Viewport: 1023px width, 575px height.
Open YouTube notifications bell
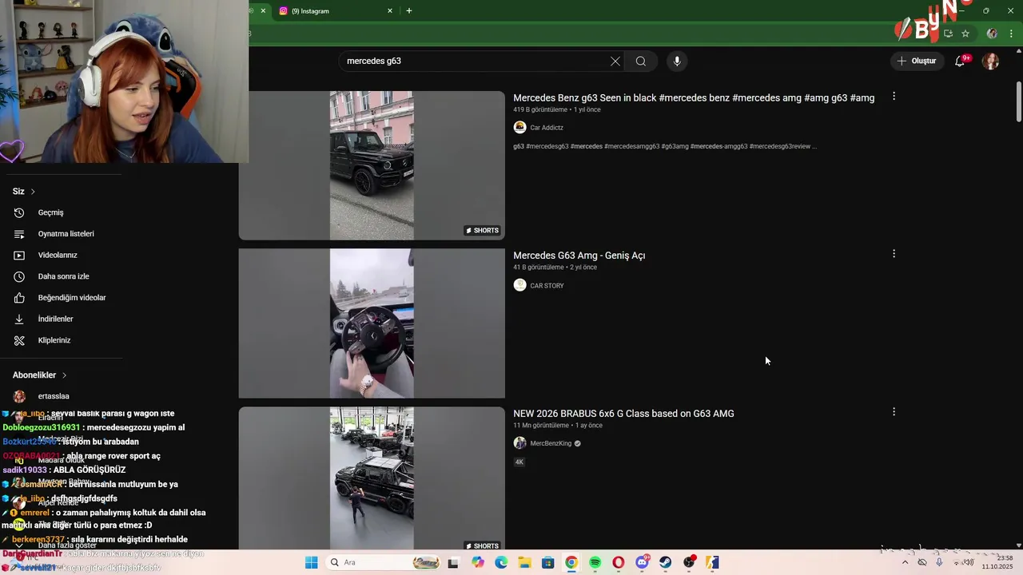pyautogui.click(x=960, y=61)
